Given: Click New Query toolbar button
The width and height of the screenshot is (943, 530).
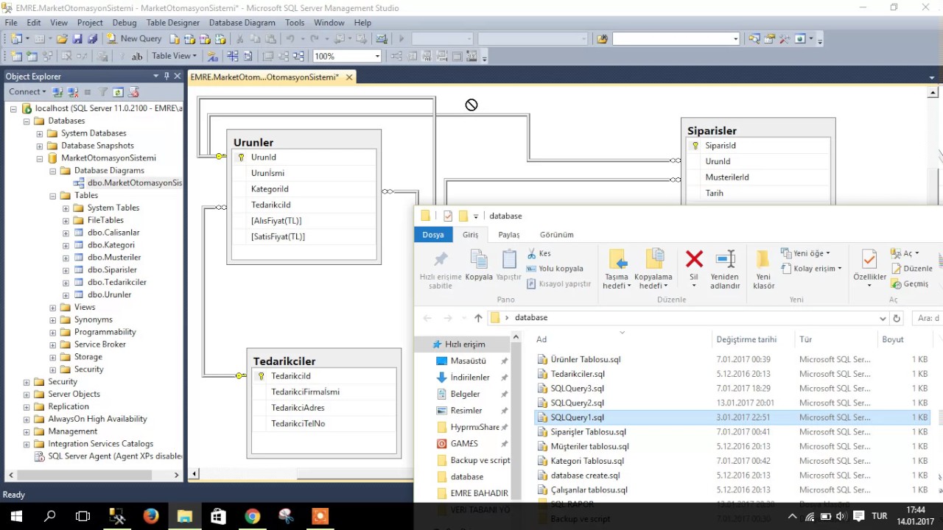Looking at the screenshot, I should point(134,38).
